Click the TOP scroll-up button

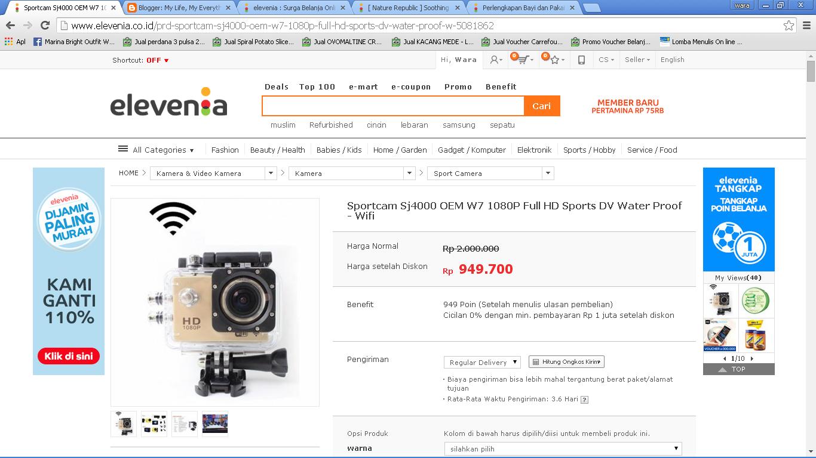738,369
